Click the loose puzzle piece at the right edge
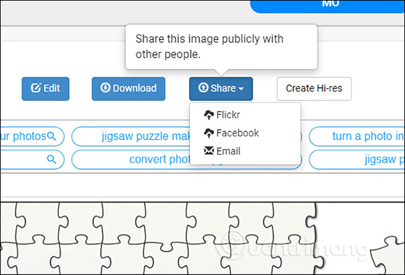 coord(389,252)
